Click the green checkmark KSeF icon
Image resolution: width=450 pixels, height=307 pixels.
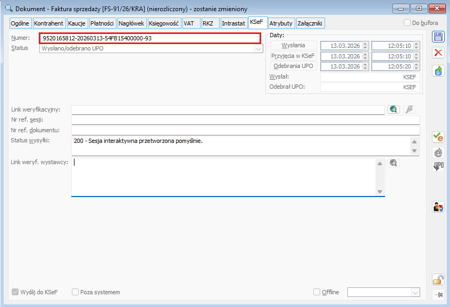point(438,137)
